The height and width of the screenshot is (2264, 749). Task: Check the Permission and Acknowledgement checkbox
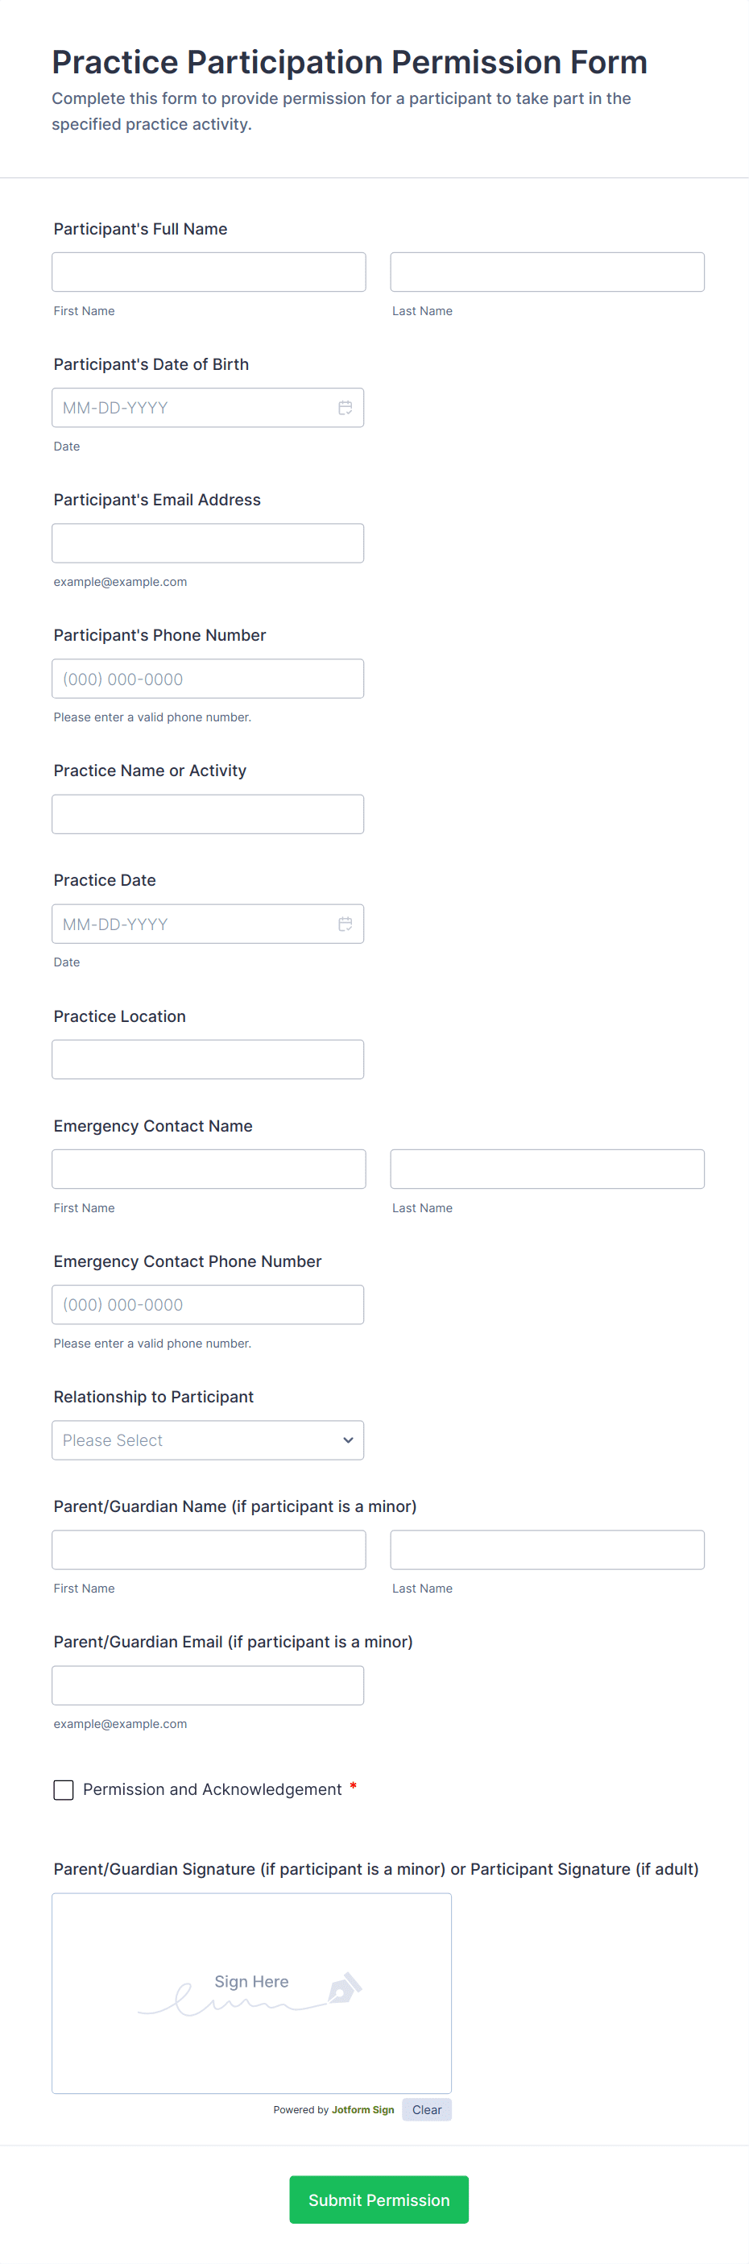(x=63, y=1789)
